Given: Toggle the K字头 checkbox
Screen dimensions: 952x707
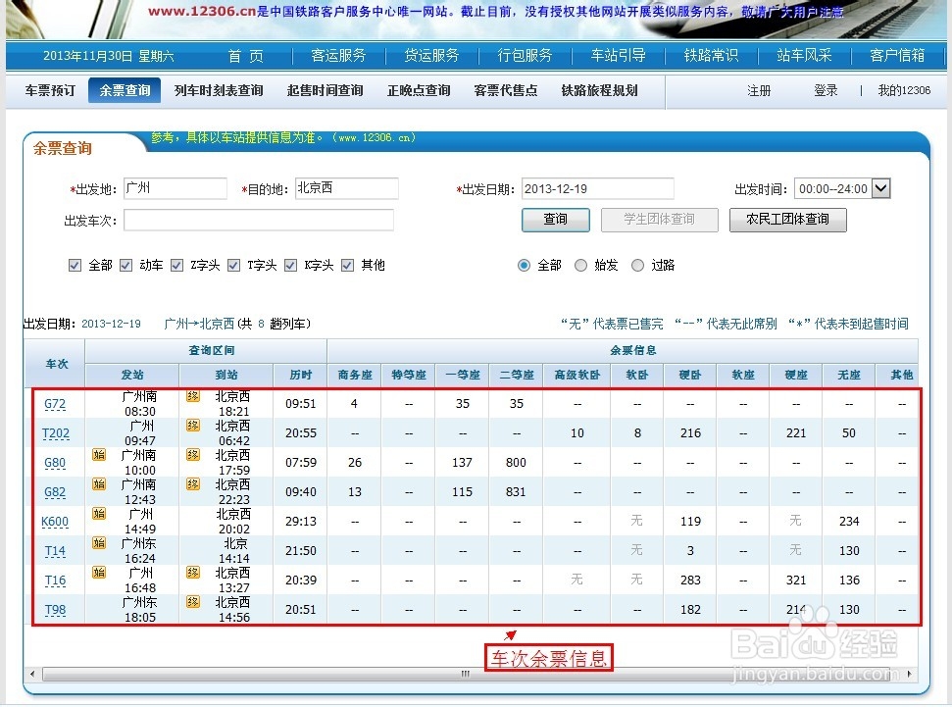Looking at the screenshot, I should (290, 266).
